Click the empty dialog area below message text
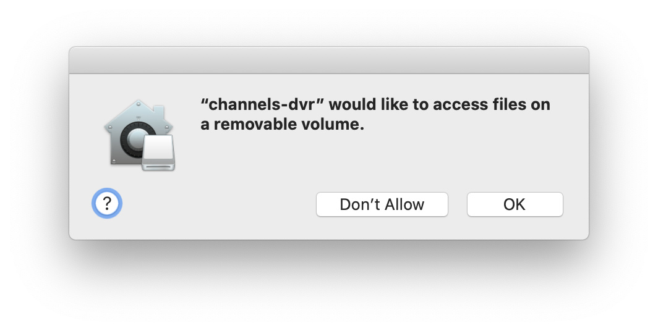Viewport: 658px width, 331px height. tap(371, 161)
